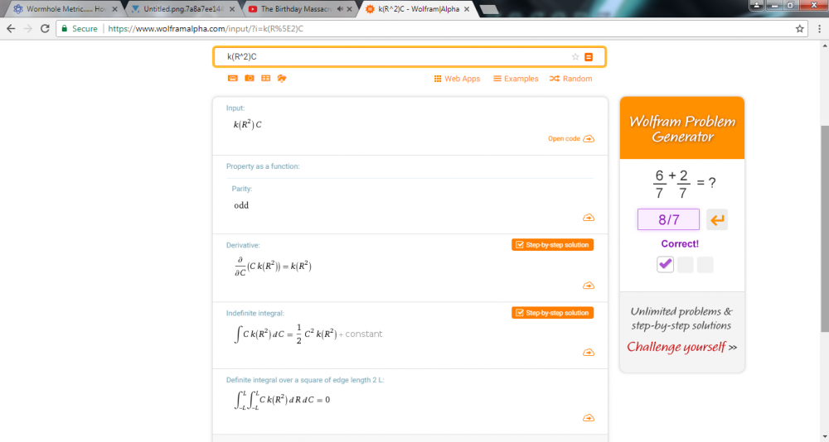The height and width of the screenshot is (442, 829).
Task: Bookmark page using Chrome address bar star
Action: [x=800, y=28]
